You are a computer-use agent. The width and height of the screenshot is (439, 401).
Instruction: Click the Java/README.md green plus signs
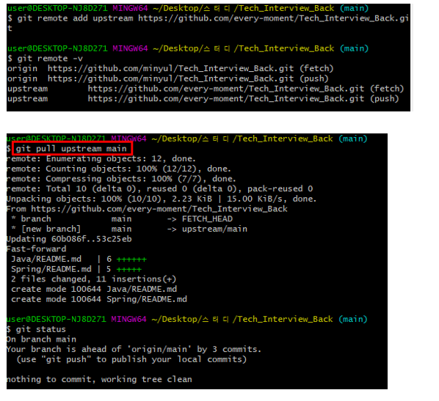(131, 260)
